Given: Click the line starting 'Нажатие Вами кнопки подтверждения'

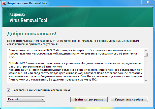Looking at the screenshot, I should [75, 70].
